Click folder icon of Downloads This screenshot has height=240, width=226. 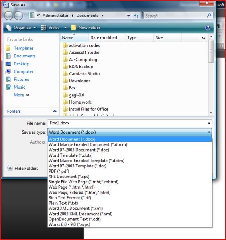(x=65, y=81)
